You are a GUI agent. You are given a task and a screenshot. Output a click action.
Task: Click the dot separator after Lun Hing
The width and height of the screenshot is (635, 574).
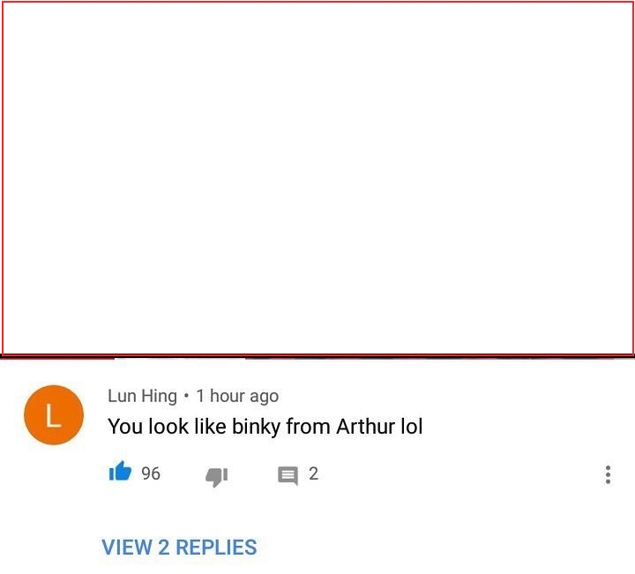[186, 395]
